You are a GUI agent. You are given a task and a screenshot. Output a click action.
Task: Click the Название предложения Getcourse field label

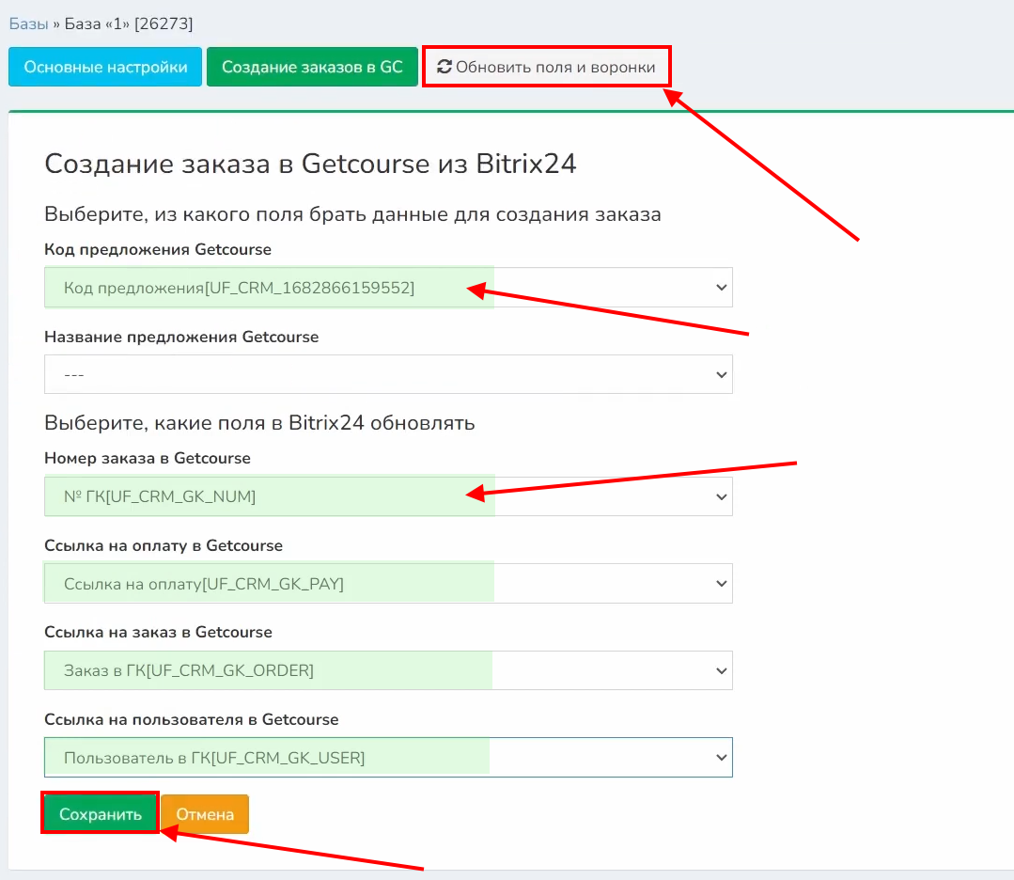(181, 337)
